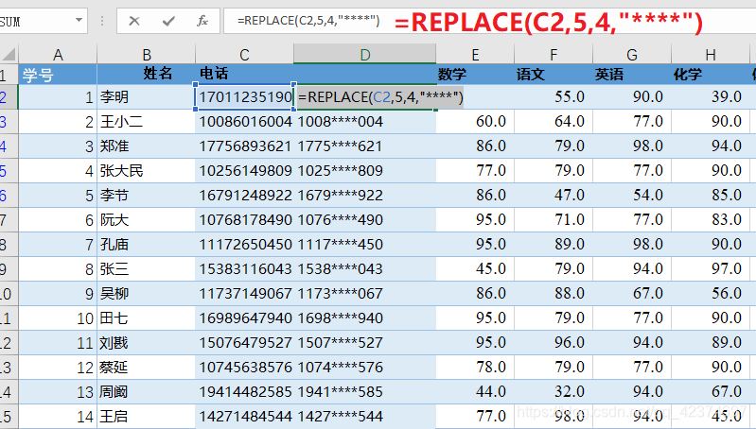Screen dimensions: 756x429
Task: Select the name cell 刘戡
Action: click(147, 343)
